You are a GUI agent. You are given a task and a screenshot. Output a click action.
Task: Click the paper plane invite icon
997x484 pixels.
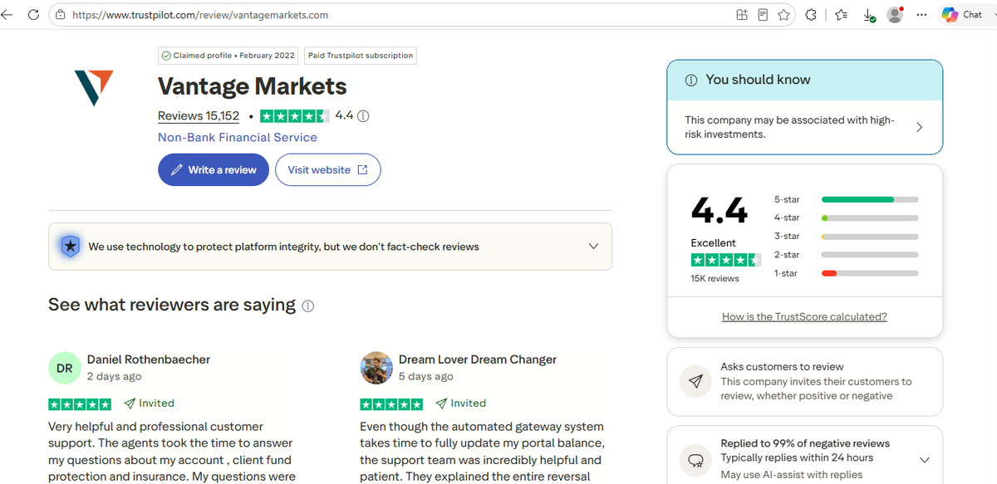[x=696, y=381]
